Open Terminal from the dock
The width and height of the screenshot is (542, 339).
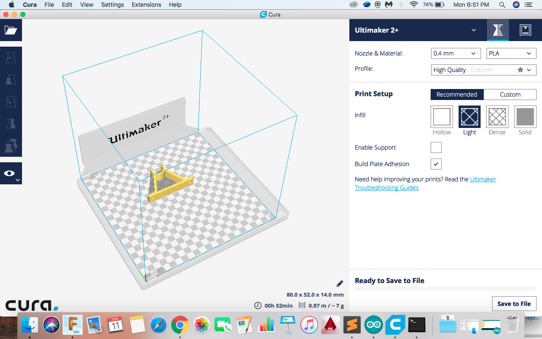coord(417,325)
